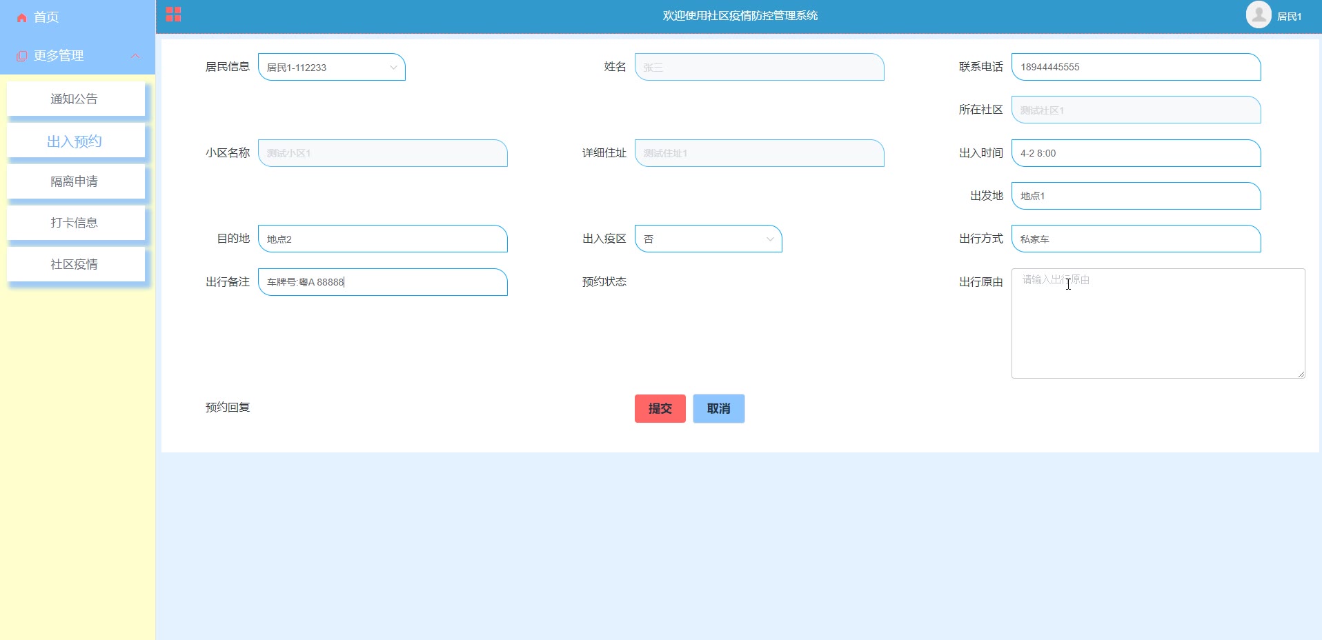The width and height of the screenshot is (1322, 640).
Task: Click the 出行原由 textarea resize handle
Action: click(x=1301, y=374)
